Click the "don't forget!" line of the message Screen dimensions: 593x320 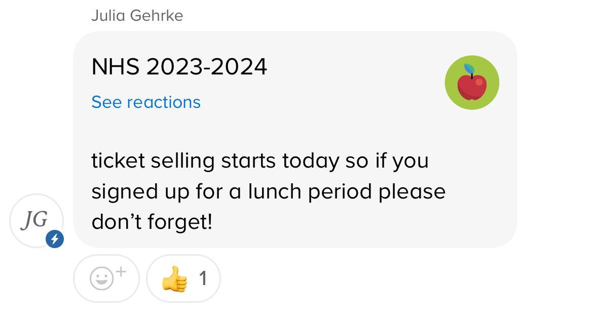[152, 222]
